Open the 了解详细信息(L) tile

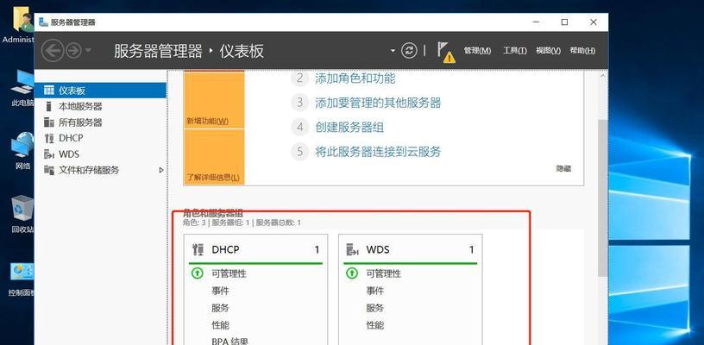click(214, 157)
